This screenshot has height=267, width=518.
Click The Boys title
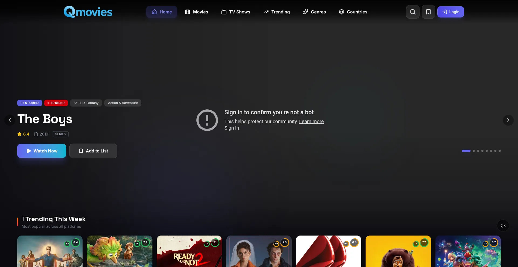[x=45, y=119]
